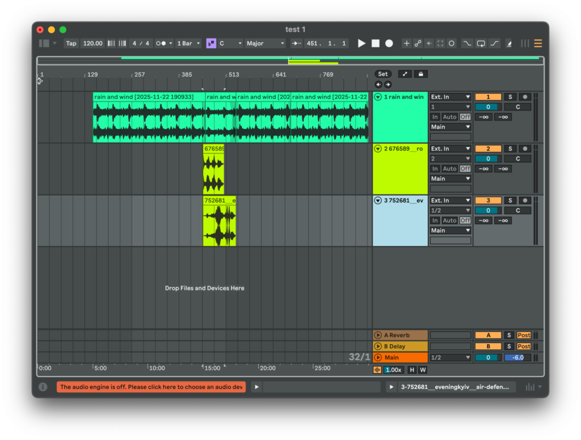Click the Main track volume -6.0 field
581x440 pixels.
[x=517, y=358]
